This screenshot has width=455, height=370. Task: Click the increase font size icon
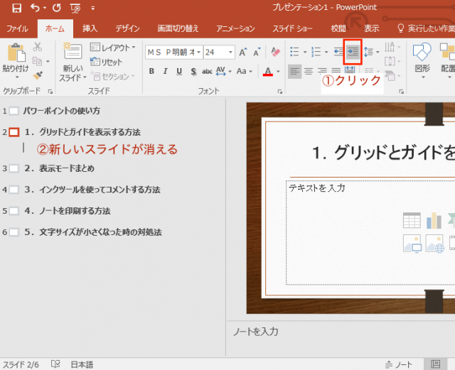244,53
